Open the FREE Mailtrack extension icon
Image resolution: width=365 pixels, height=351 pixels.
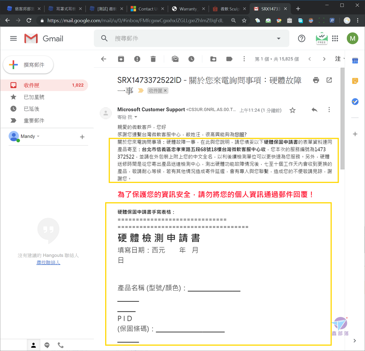322,39
